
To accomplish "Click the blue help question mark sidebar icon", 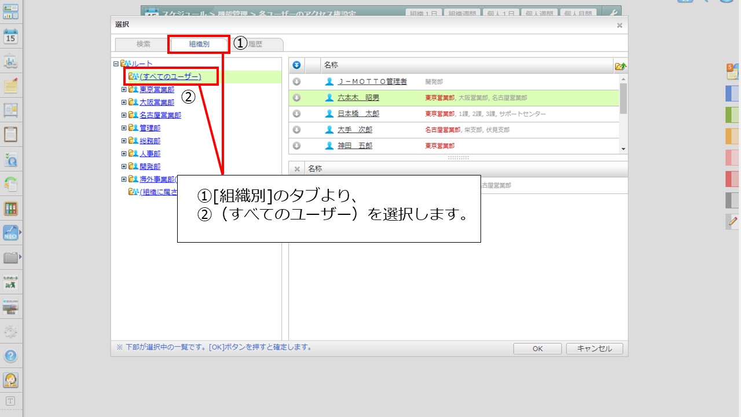I will 10,356.
